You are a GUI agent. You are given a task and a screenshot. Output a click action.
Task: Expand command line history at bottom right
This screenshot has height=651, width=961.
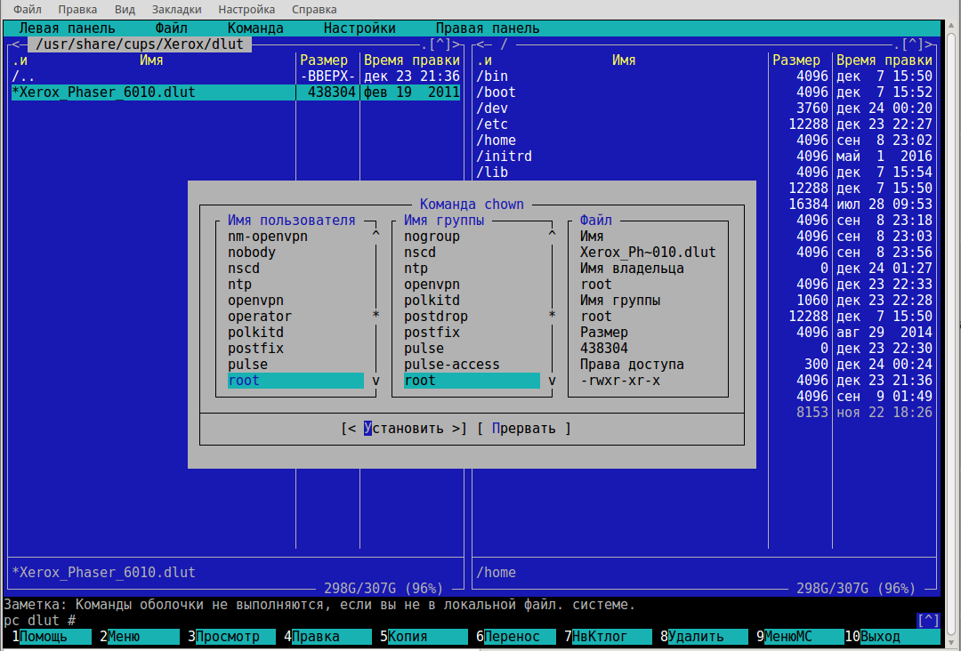pos(927,620)
